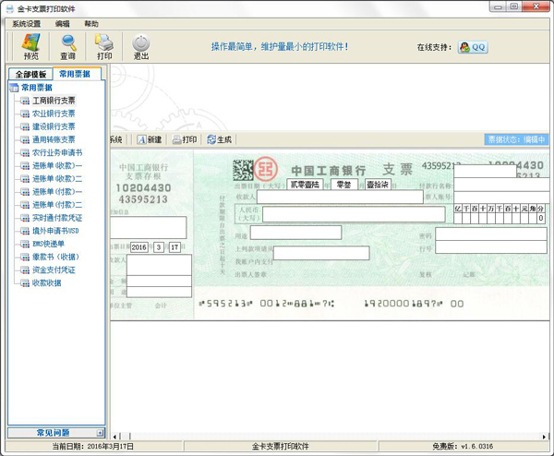
Task: Open QQ online support
Action: tap(473, 47)
